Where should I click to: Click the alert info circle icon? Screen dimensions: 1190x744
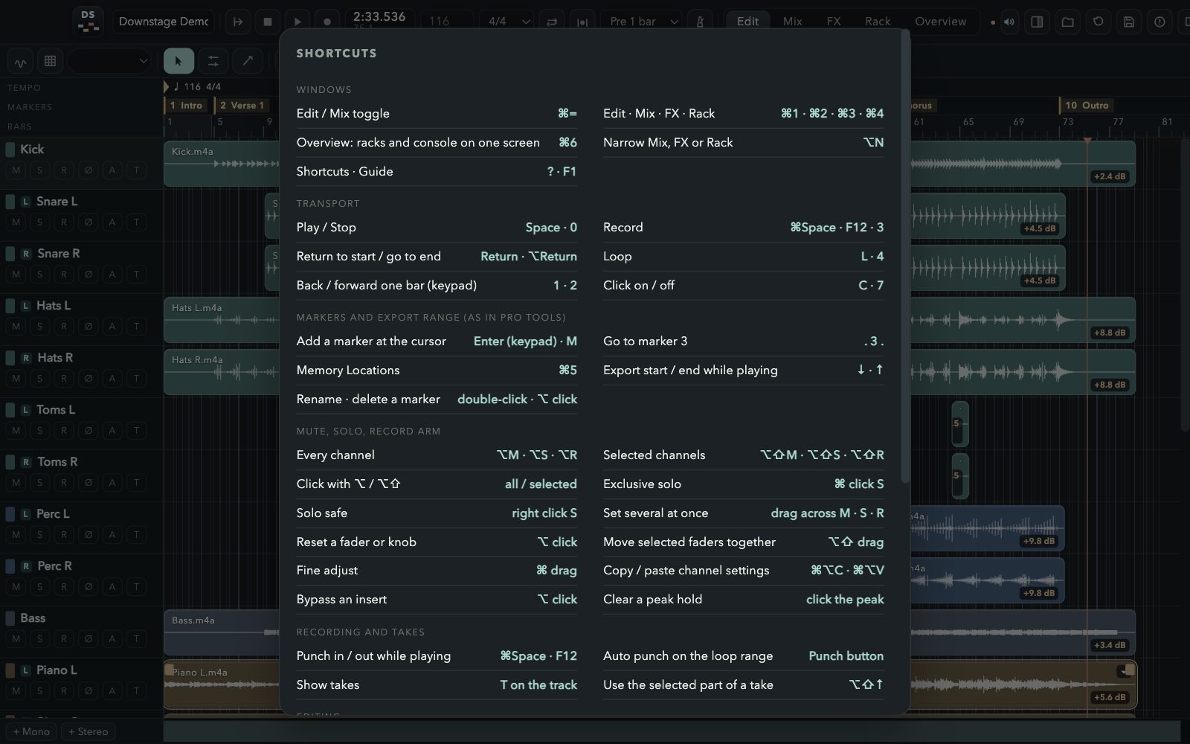pyautogui.click(x=1159, y=22)
